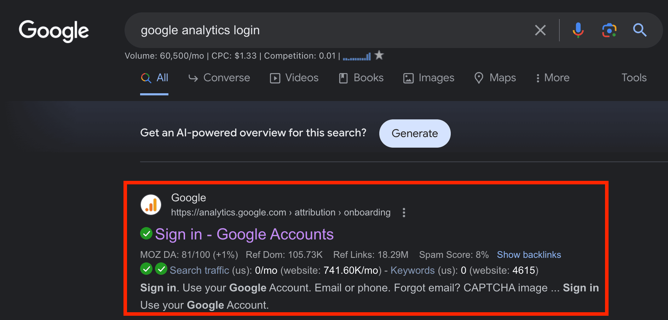Image resolution: width=668 pixels, height=320 pixels.
Task: Open the three-dot menu beside result URL
Action: (x=404, y=212)
